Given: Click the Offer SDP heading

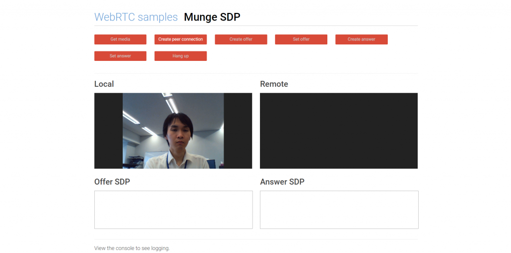Looking at the screenshot, I should coord(112,182).
